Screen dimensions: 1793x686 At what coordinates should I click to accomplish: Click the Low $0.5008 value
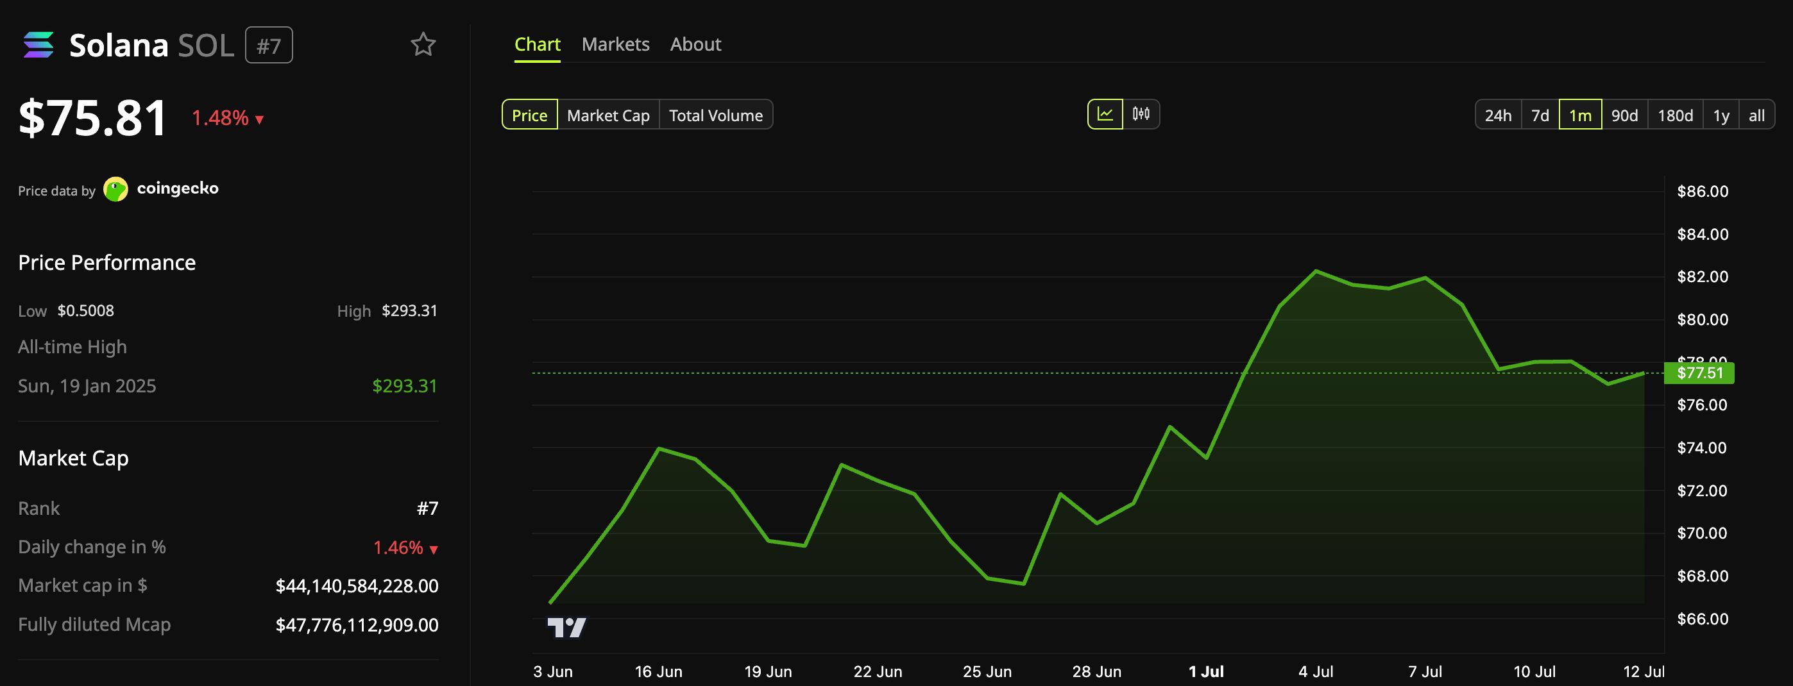point(85,310)
